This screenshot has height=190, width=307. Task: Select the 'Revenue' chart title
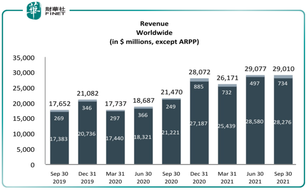154,24
